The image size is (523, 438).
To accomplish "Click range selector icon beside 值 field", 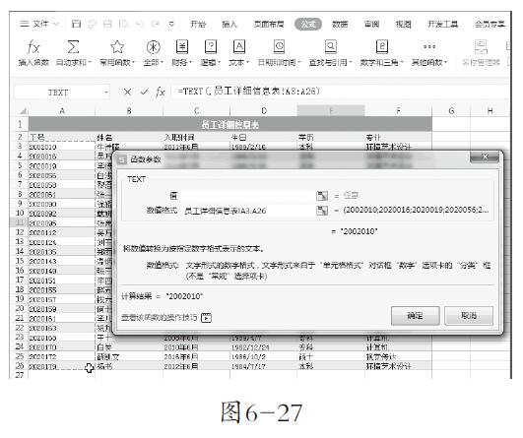I will point(322,196).
